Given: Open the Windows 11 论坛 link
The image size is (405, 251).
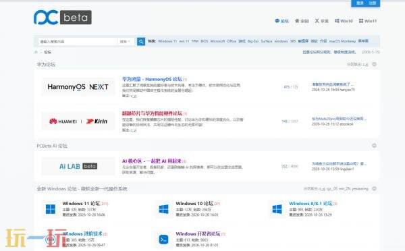Looking at the screenshot, I should pos(81,204).
